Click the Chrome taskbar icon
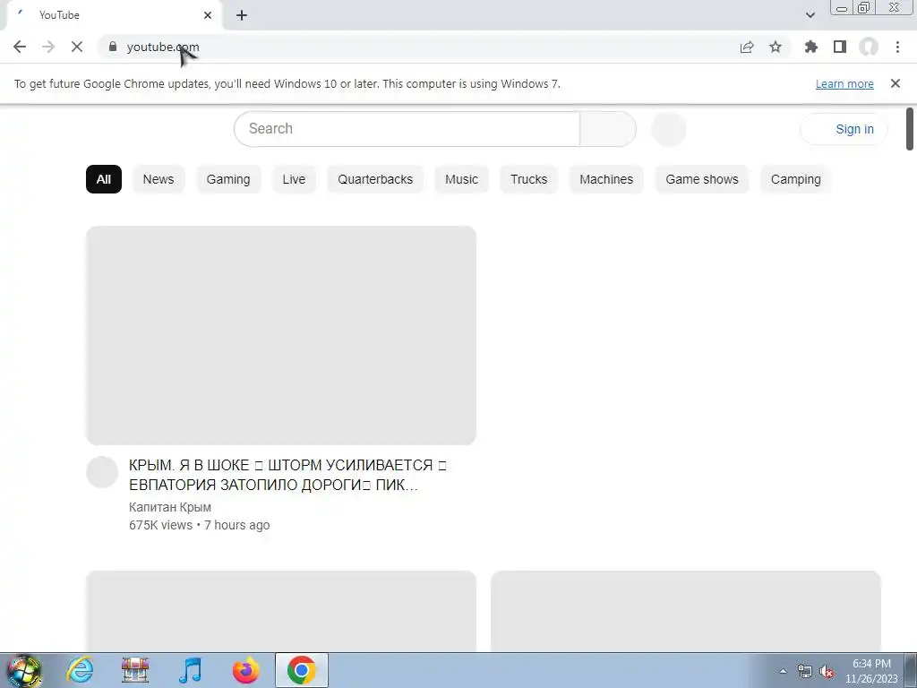Screen dimensions: 917x688 [x=301, y=670]
